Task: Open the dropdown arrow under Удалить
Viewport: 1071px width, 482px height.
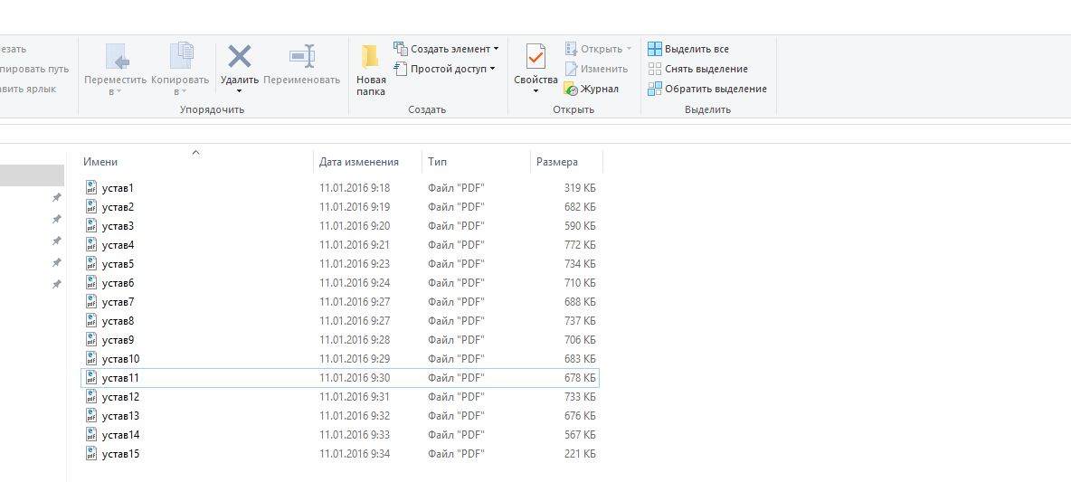Action: (239, 90)
